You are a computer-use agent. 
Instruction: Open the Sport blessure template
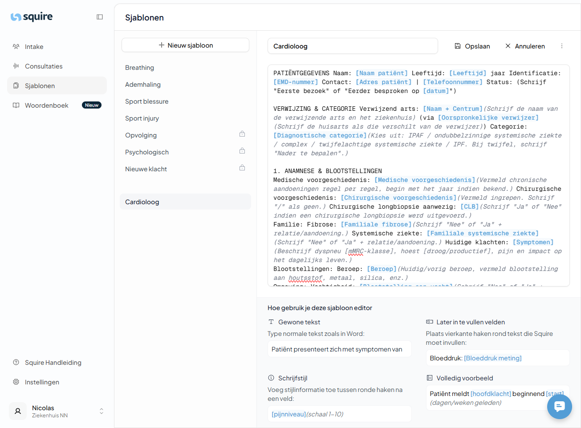click(x=185, y=101)
